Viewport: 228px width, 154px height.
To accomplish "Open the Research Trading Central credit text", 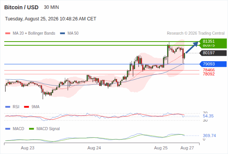I will click(196, 33).
